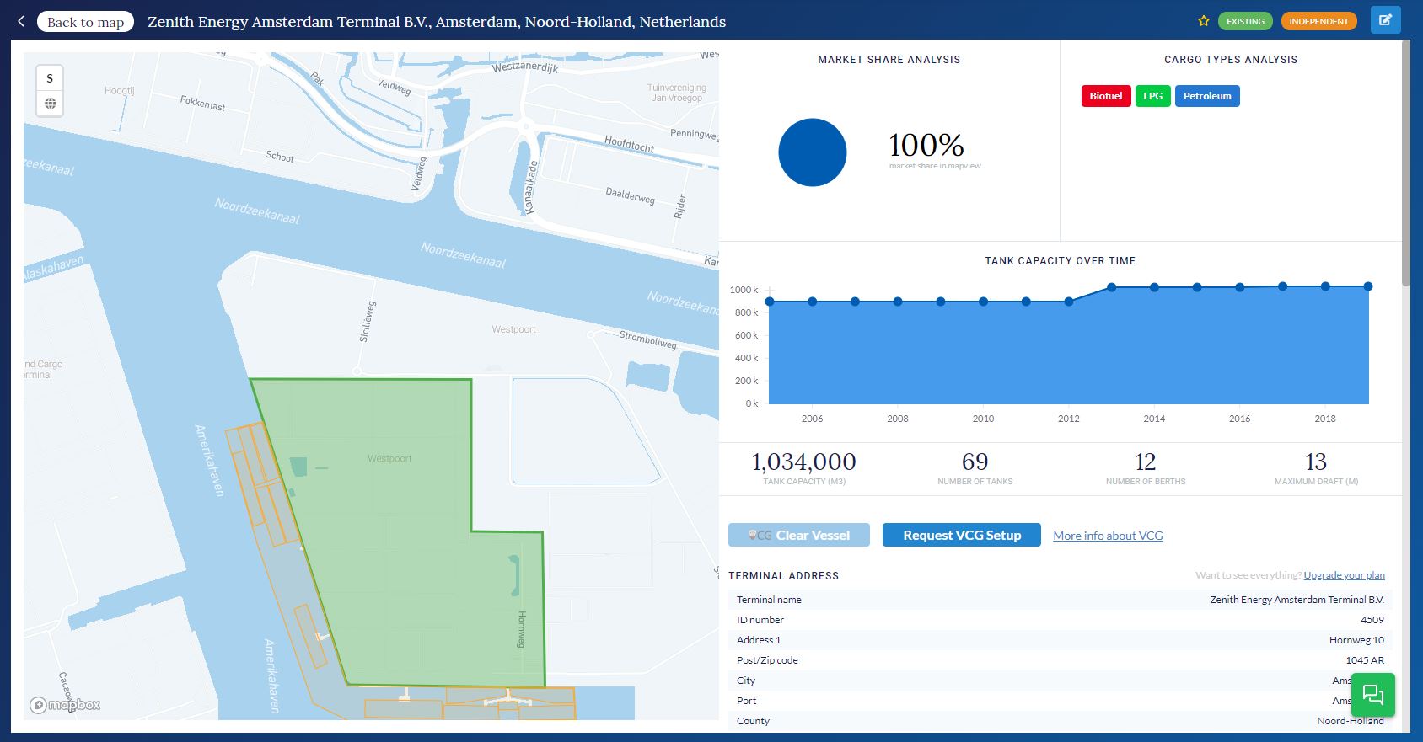Click the INDEPENDENT badge
The image size is (1423, 742).
(x=1318, y=21)
